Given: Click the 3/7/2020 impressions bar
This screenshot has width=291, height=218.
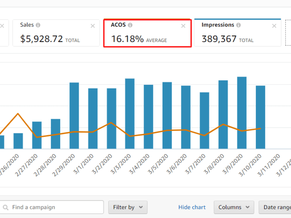Looking at the screenshot, I should (x=205, y=121).
